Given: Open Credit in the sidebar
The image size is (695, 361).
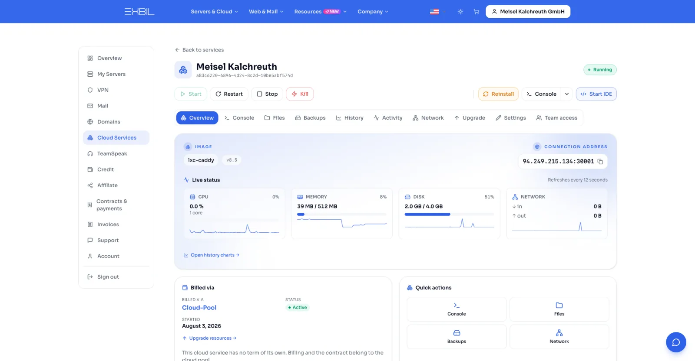Looking at the screenshot, I should pyautogui.click(x=116, y=169).
